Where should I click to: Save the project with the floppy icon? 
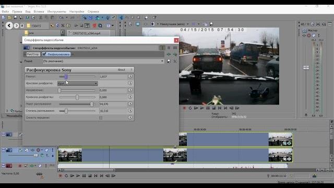click(x=15, y=17)
